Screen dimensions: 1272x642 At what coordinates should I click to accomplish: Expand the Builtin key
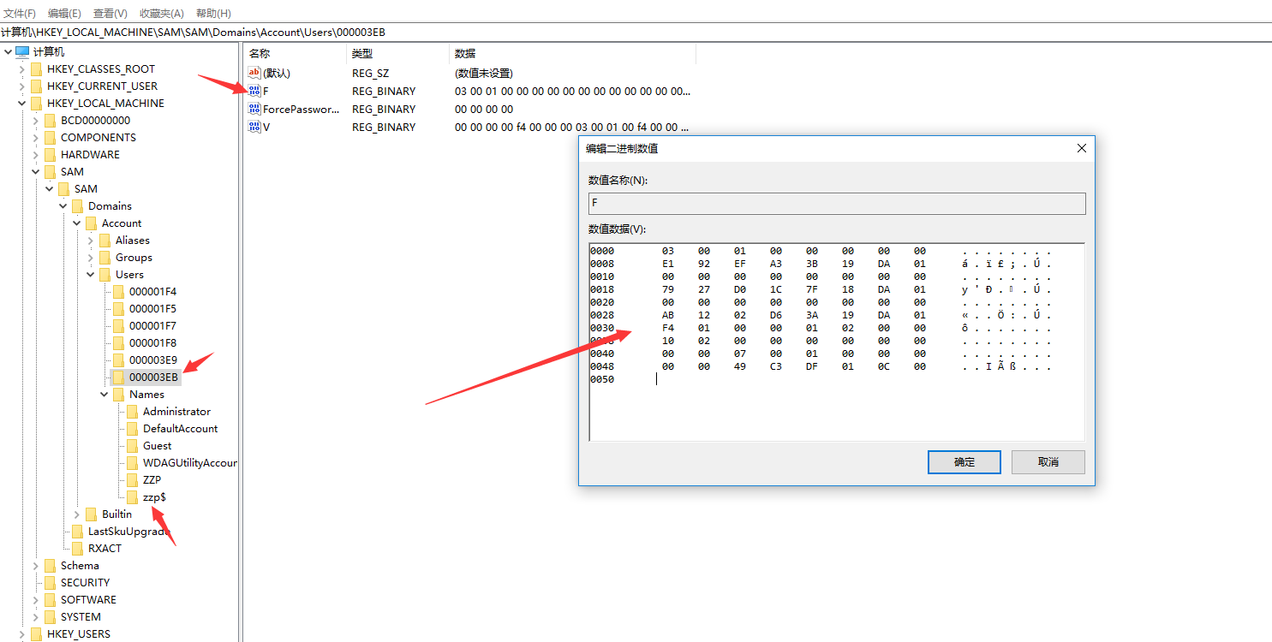[x=77, y=514]
